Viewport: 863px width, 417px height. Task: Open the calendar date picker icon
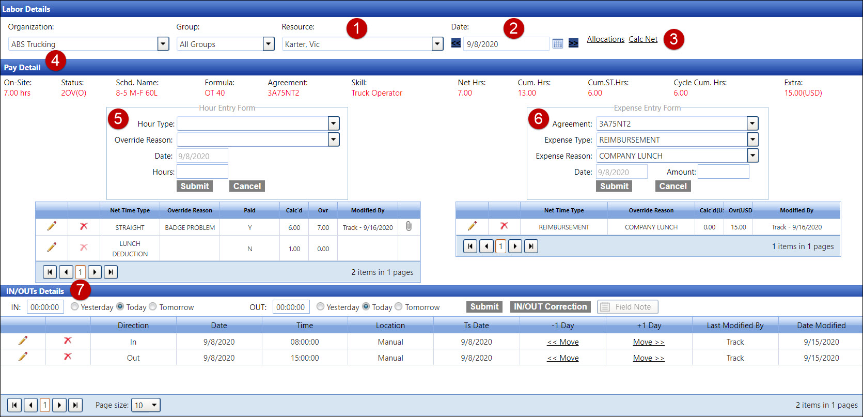(557, 44)
